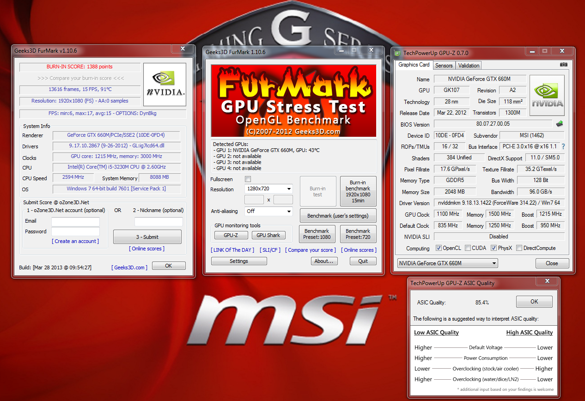Open the Bus Interface help question mark
The width and height of the screenshot is (585, 401).
pyautogui.click(x=563, y=146)
